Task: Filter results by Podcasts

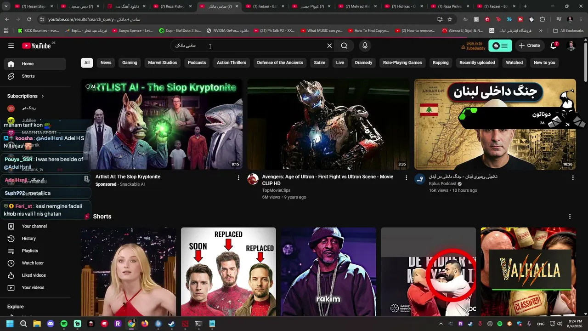Action: pyautogui.click(x=197, y=63)
